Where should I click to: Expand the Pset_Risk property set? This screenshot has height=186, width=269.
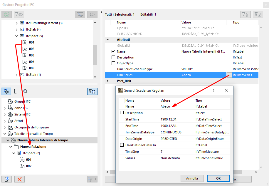click(108, 81)
